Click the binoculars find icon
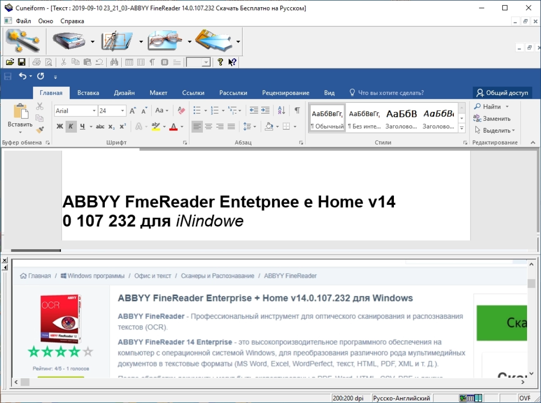The width and height of the screenshot is (541, 403). click(114, 62)
